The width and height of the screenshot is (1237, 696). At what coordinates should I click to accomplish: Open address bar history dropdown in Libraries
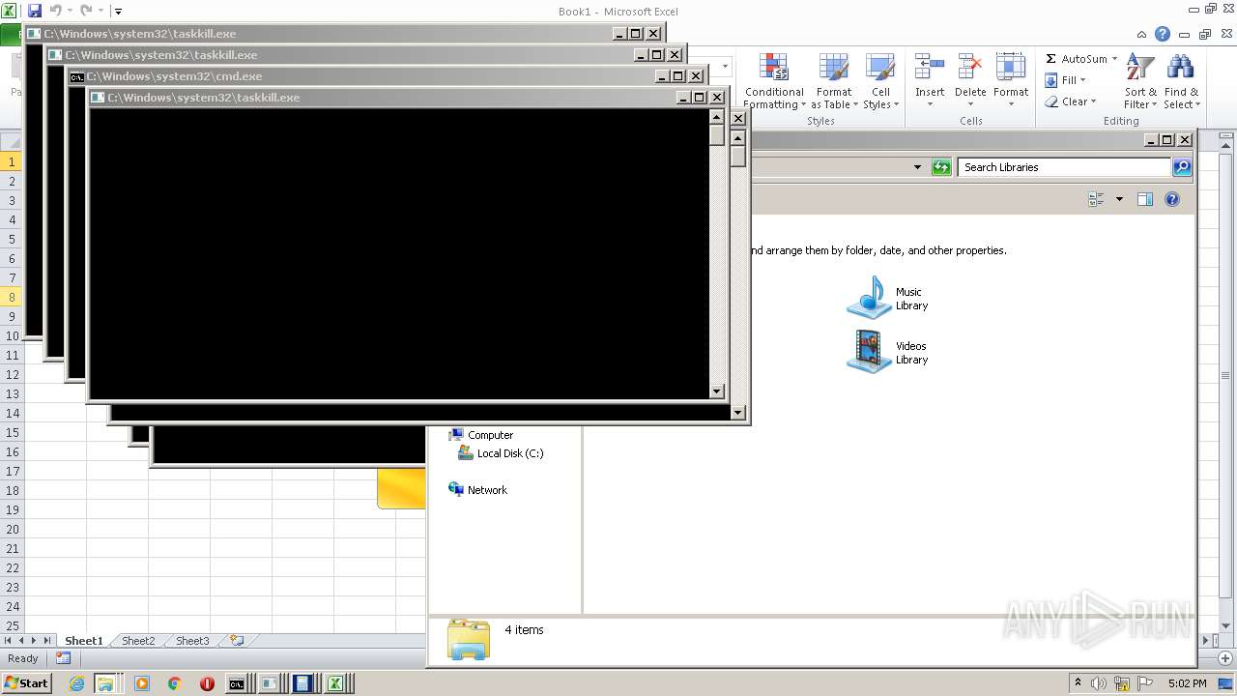917,167
